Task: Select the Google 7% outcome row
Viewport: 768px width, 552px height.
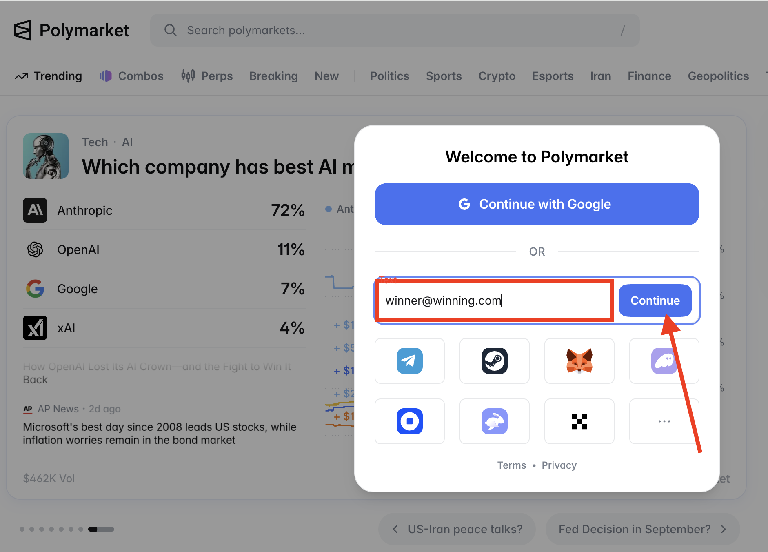Action: click(x=164, y=289)
